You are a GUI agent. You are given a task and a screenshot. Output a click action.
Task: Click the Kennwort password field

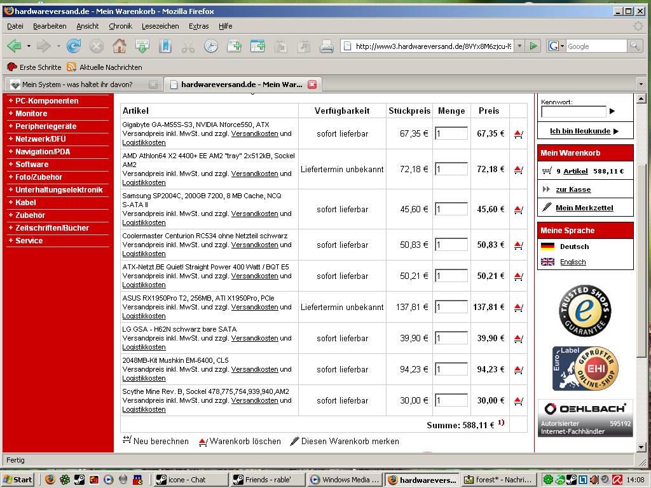tap(573, 112)
